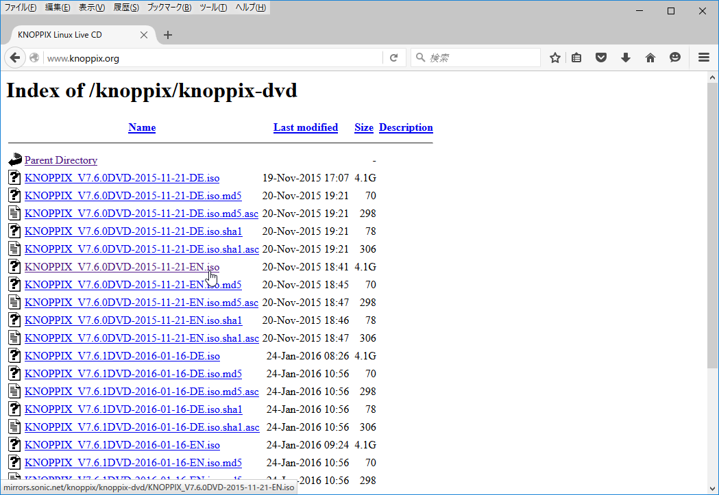Open the 履歴 (History) menu
Image resolution: width=719 pixels, height=495 pixels.
[x=126, y=8]
